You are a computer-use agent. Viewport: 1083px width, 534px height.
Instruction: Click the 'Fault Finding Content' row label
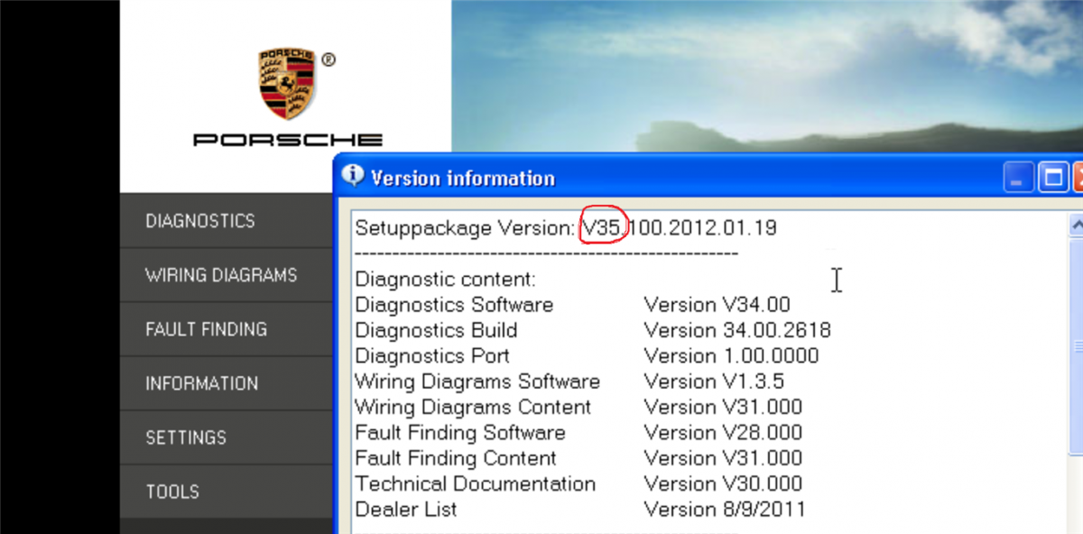click(456, 458)
